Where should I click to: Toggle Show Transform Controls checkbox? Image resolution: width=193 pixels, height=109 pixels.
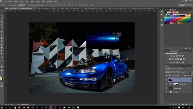(x=28, y=5)
